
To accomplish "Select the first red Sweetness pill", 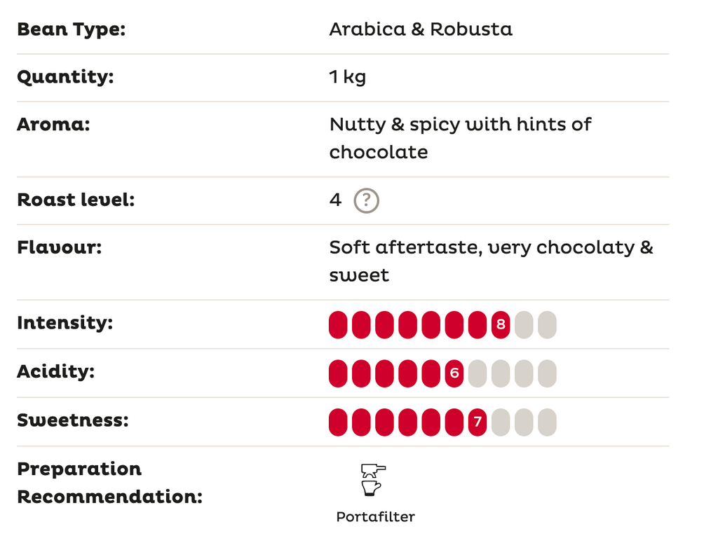I will point(338,422).
